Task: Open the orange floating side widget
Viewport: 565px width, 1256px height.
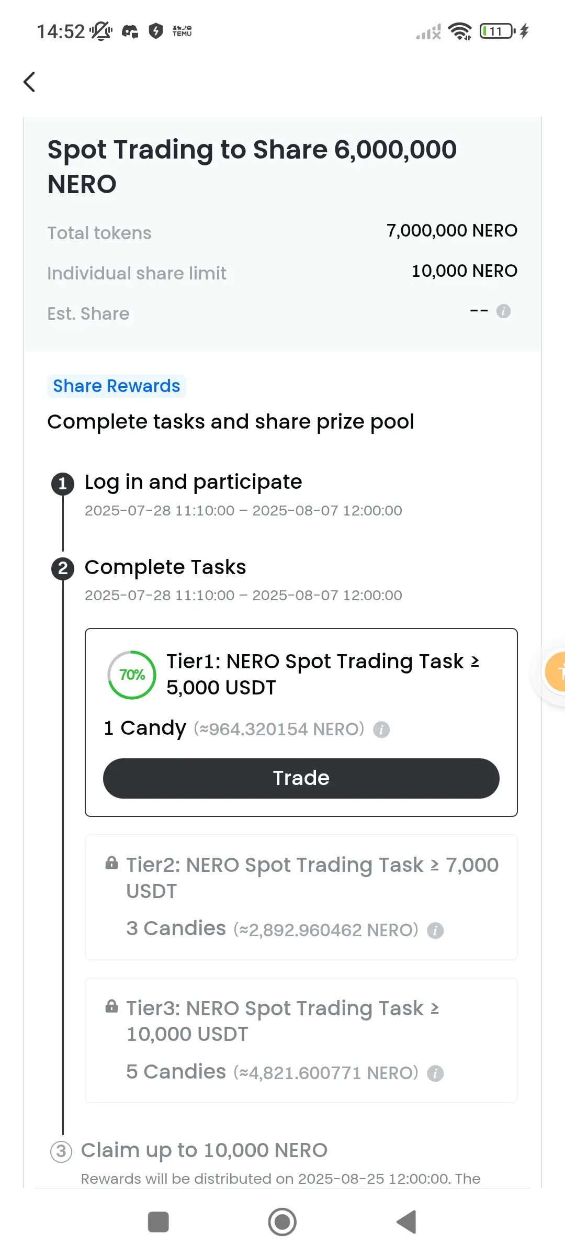Action: tap(555, 672)
